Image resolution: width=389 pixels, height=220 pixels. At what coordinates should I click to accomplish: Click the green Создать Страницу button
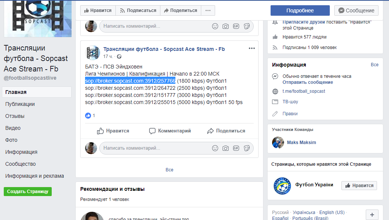click(x=28, y=192)
